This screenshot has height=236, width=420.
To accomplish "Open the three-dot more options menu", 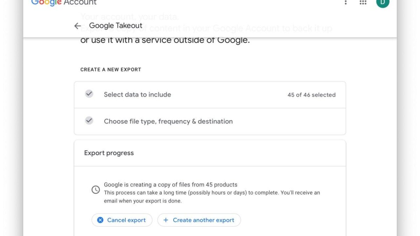I will 345,2.
